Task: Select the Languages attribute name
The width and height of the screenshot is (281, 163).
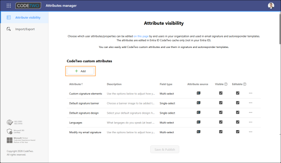Action: [76, 123]
